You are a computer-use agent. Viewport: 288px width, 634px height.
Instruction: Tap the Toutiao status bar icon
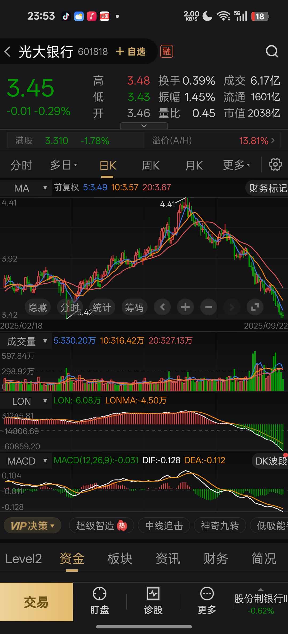coord(105,16)
